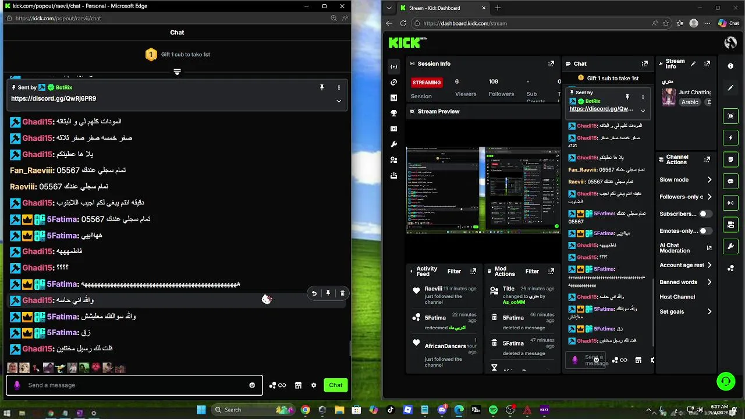Screen dimensions: 745x419
Task: Open emoji picker in popout chat input
Action: [x=252, y=385]
